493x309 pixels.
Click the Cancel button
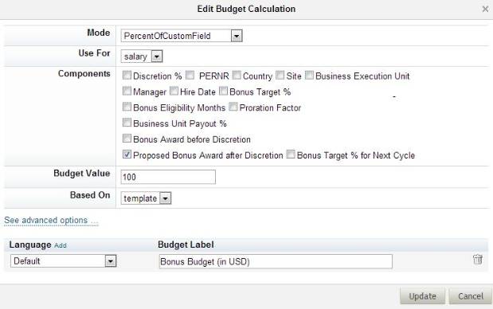coord(471,295)
